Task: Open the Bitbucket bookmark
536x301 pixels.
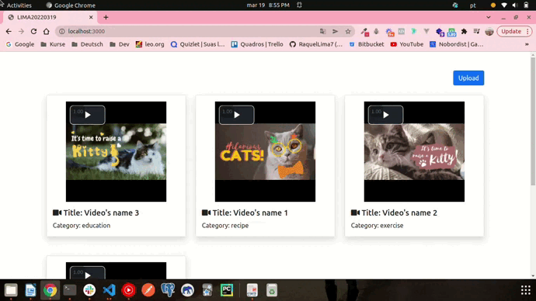Action: (367, 44)
